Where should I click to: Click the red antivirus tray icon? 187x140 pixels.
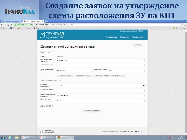[170, 138]
